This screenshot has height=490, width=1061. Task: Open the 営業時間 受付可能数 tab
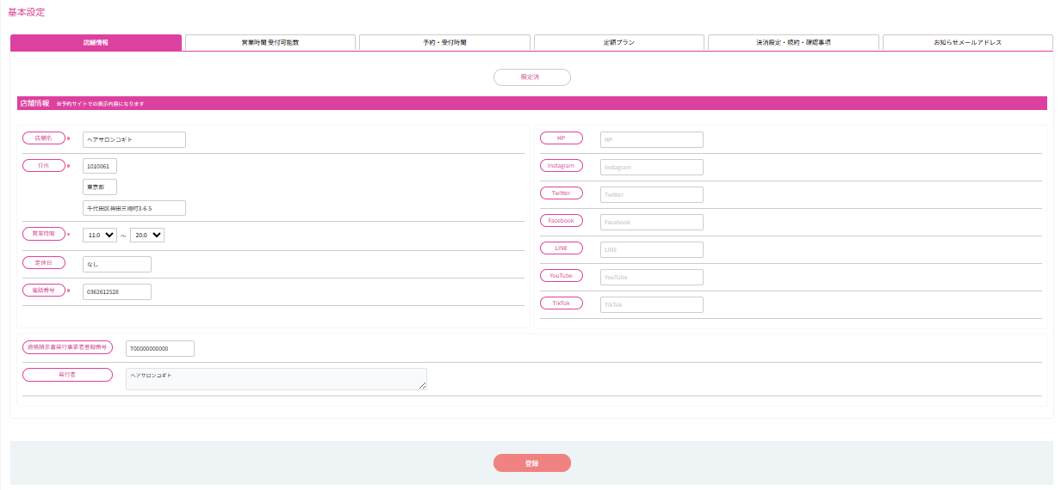tap(270, 42)
